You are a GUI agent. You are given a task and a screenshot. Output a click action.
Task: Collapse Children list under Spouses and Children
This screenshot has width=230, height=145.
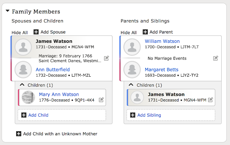22,85
